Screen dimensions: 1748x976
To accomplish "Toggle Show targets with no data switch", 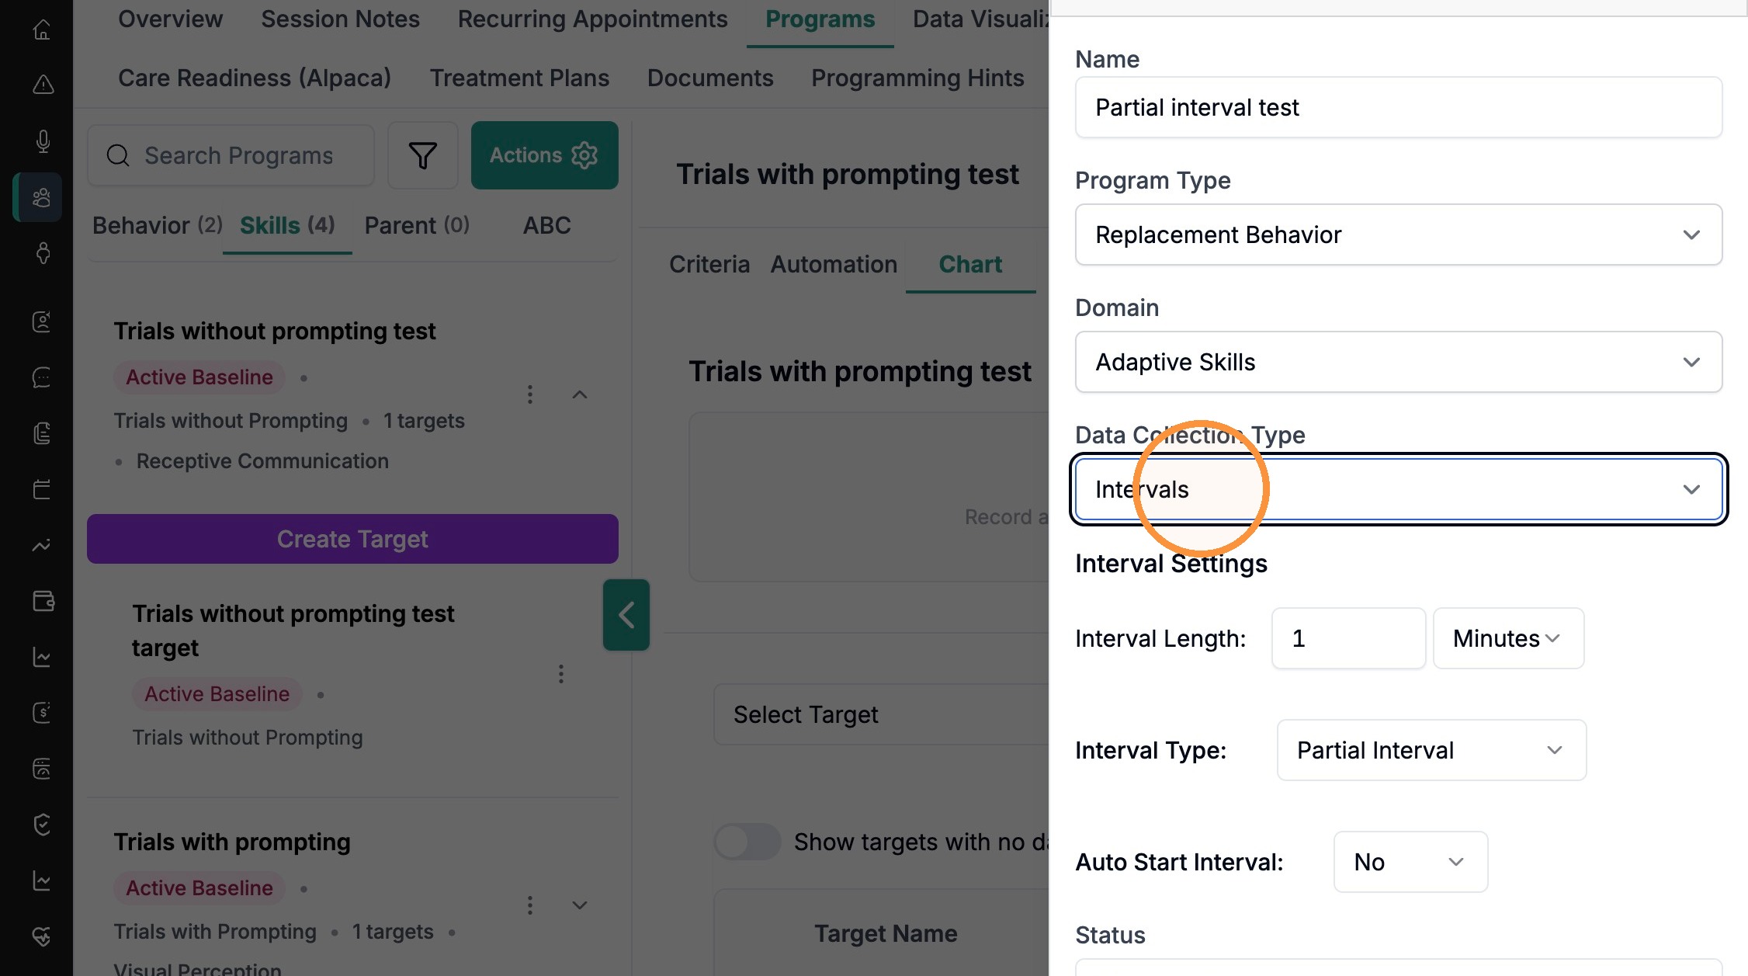I will click(747, 842).
